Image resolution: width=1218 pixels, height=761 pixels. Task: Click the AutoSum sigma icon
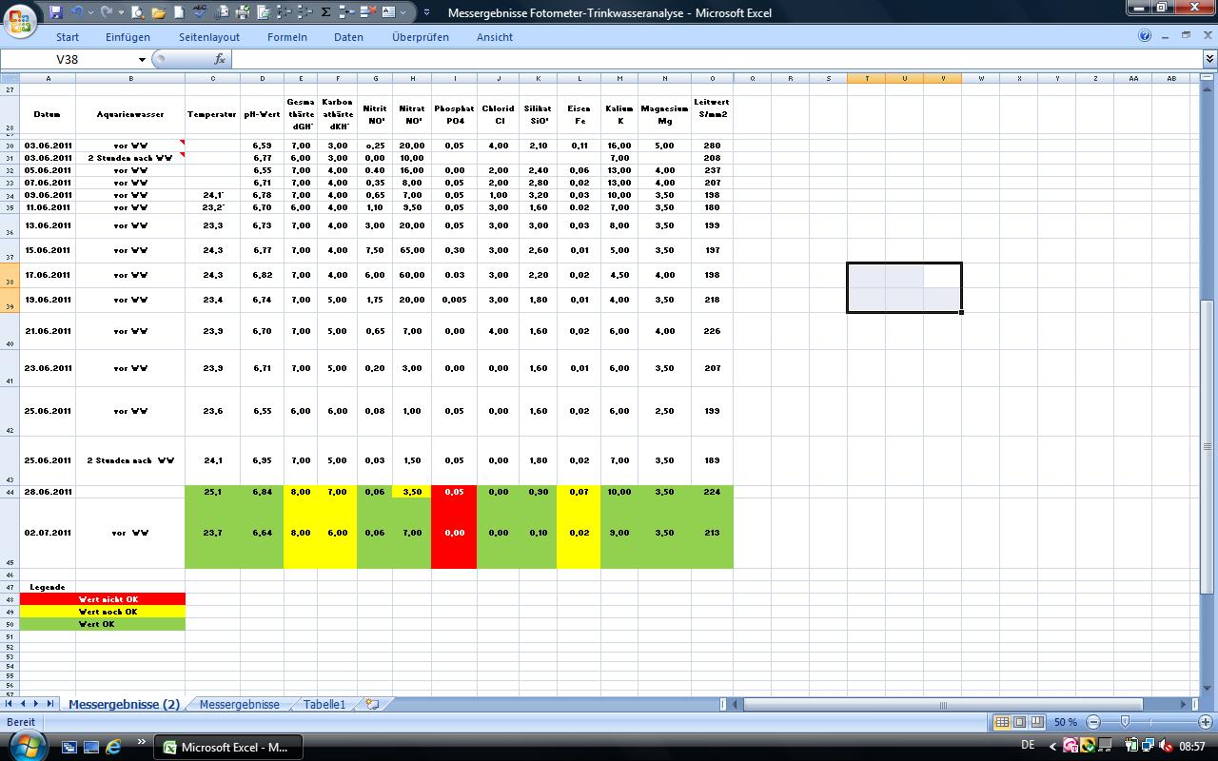click(325, 12)
